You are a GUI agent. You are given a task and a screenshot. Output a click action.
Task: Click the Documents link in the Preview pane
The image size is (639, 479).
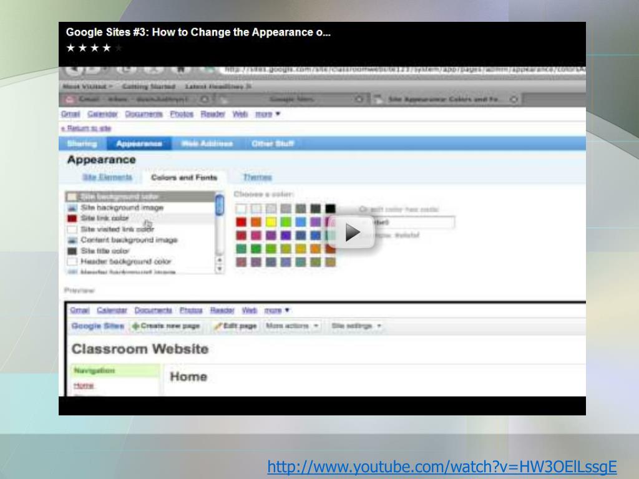pos(154,311)
